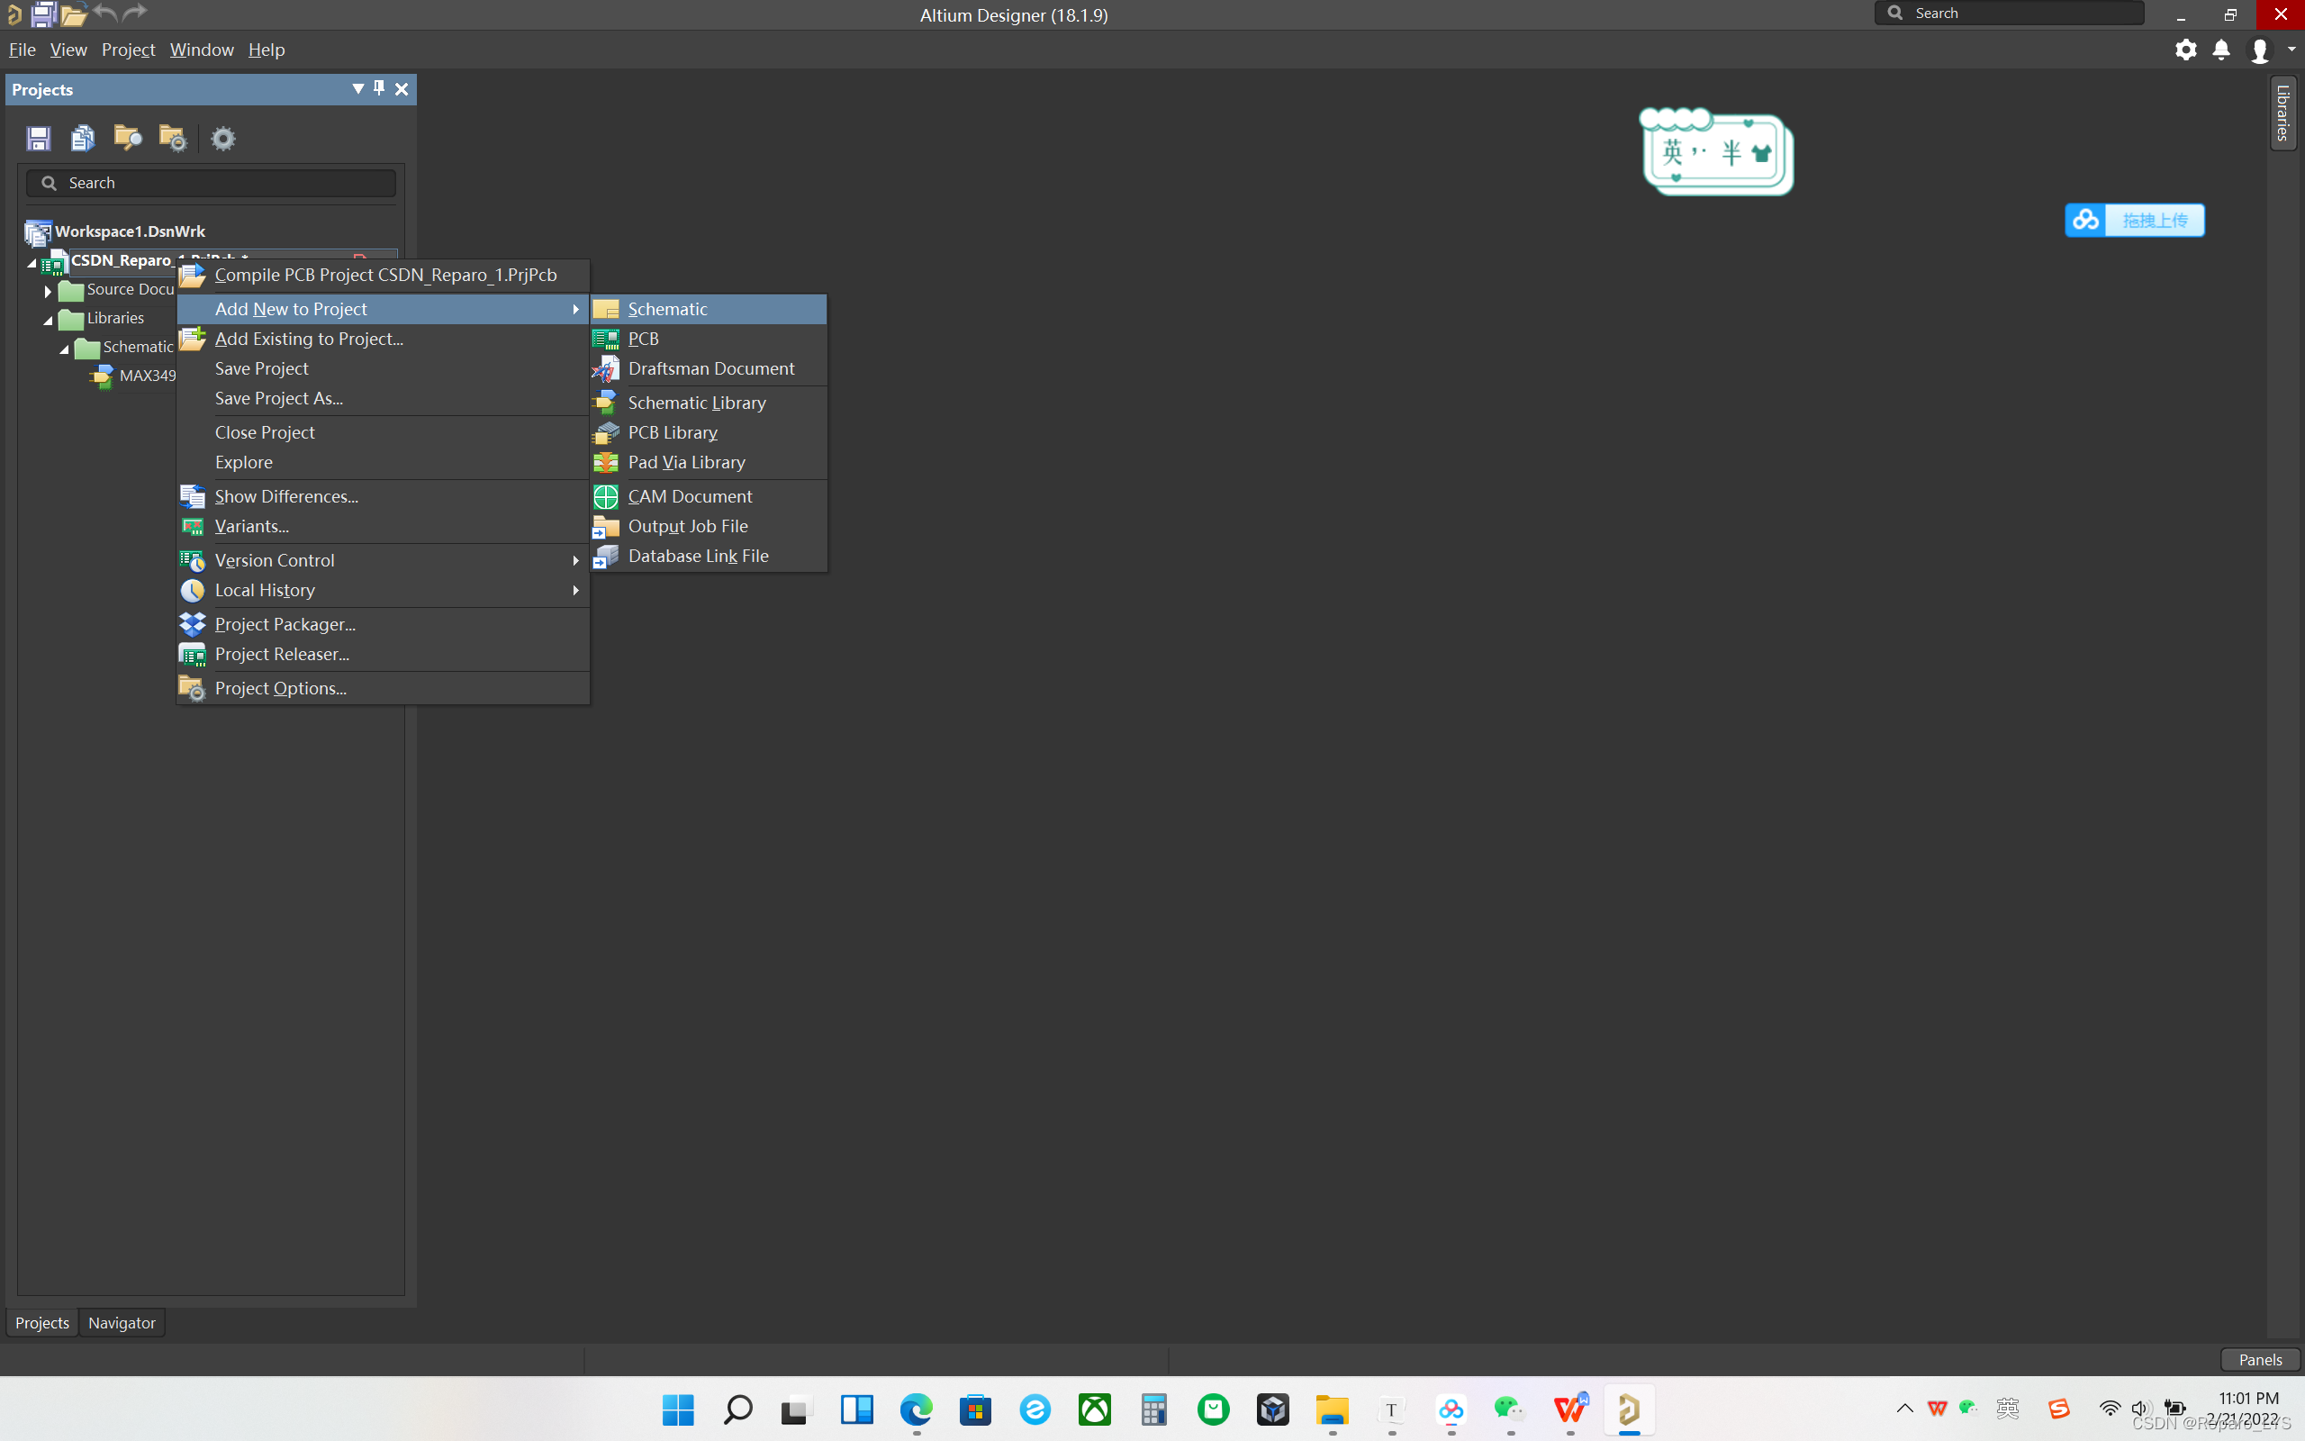Select PCB Library from Add New submenu
Image resolution: width=2305 pixels, height=1441 pixels.
(x=672, y=431)
